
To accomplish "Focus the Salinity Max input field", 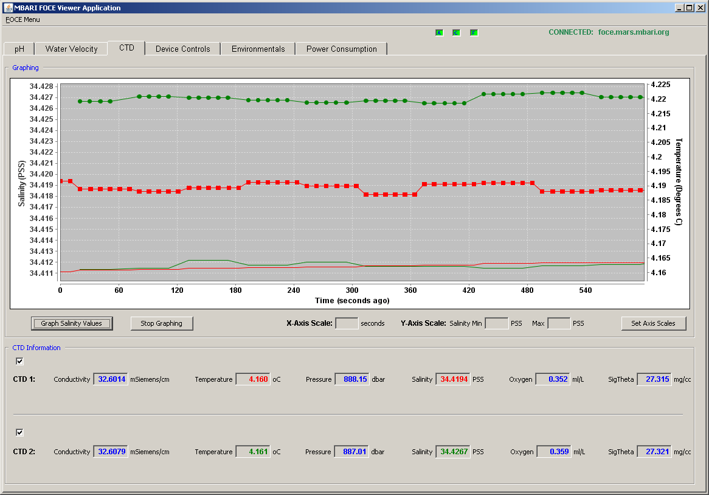I will click(559, 323).
